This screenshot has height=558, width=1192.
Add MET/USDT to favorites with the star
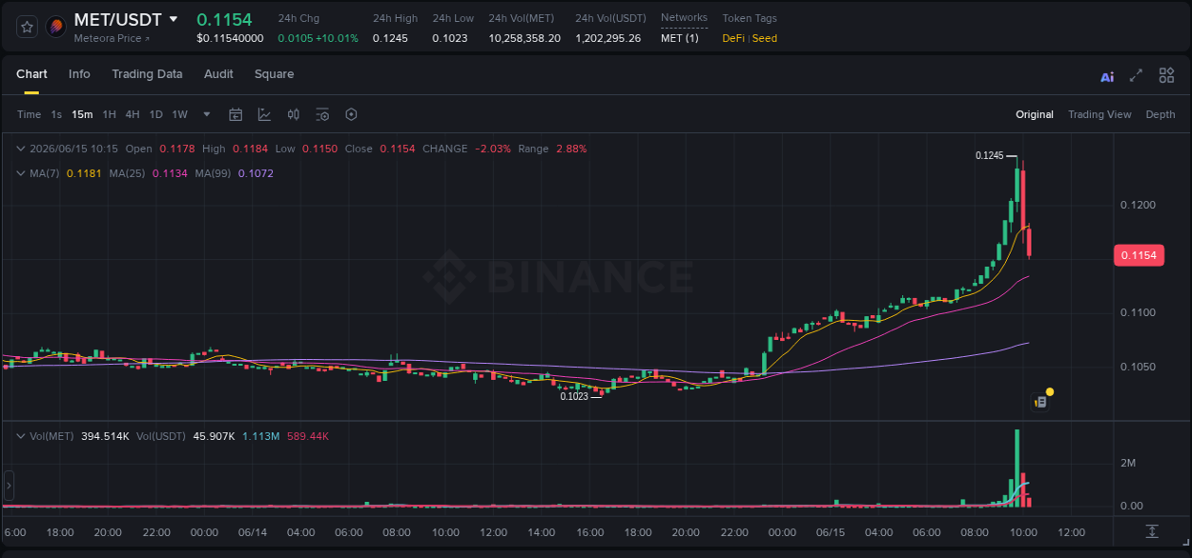tap(27, 27)
